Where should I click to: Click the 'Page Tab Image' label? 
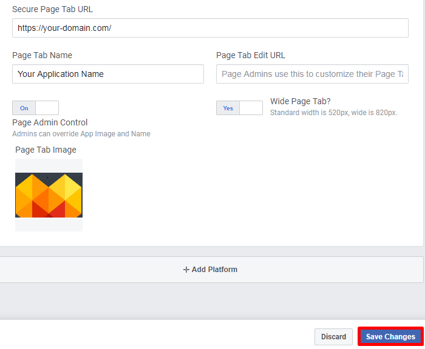[x=46, y=150]
